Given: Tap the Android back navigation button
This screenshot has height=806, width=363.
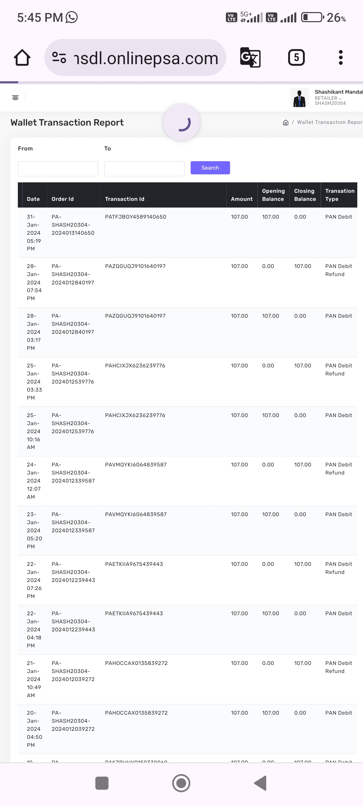Looking at the screenshot, I should (260, 783).
